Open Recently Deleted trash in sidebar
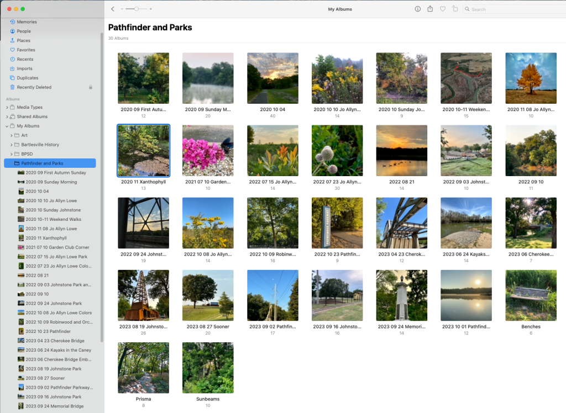The image size is (566, 413). [x=34, y=87]
